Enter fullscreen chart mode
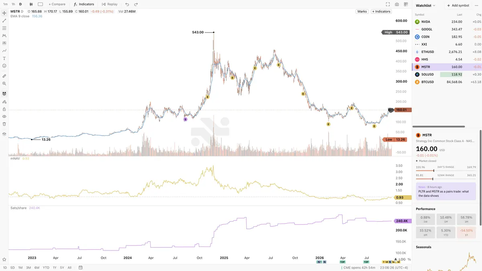482x271 pixels. point(388,4)
